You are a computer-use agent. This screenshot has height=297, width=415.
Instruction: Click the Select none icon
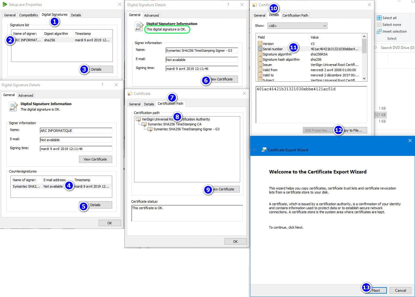click(379, 25)
